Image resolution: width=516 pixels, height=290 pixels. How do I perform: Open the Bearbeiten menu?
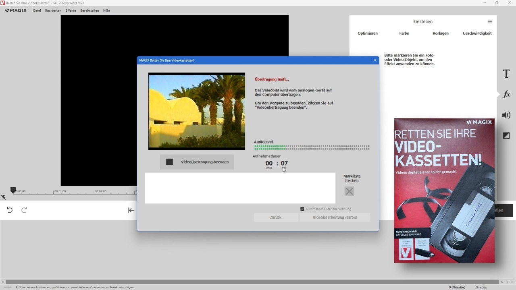pos(53,10)
